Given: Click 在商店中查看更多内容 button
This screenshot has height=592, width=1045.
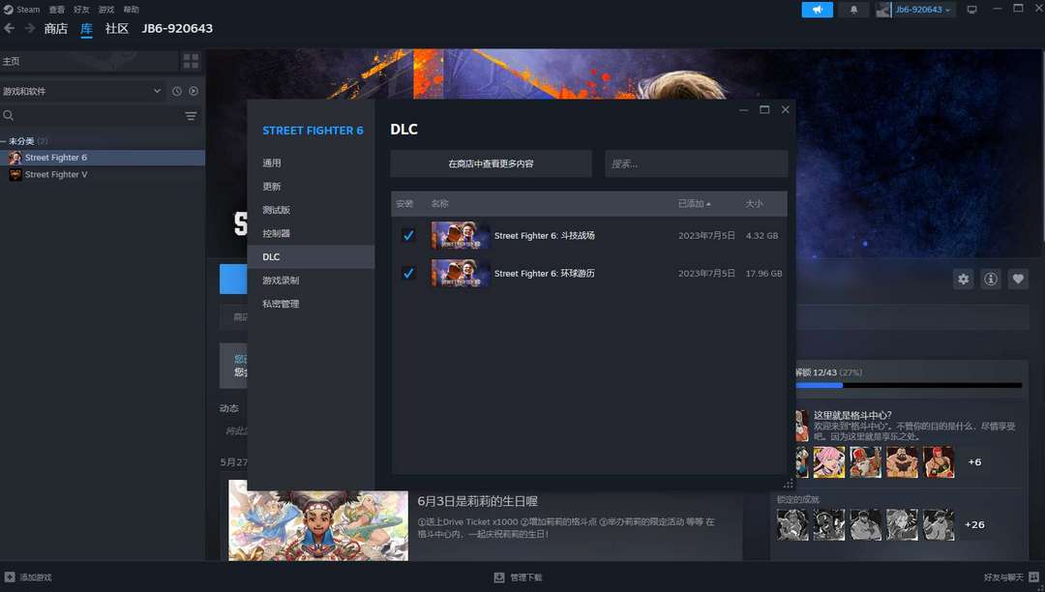Looking at the screenshot, I should click(x=492, y=163).
